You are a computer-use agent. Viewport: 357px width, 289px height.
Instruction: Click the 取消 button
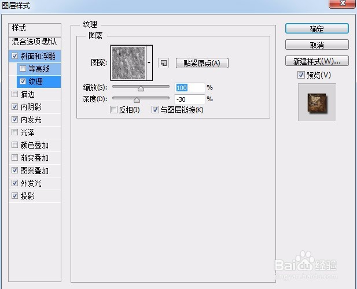click(317, 45)
